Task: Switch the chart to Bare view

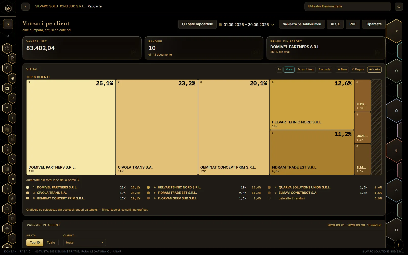Action: 342,69
